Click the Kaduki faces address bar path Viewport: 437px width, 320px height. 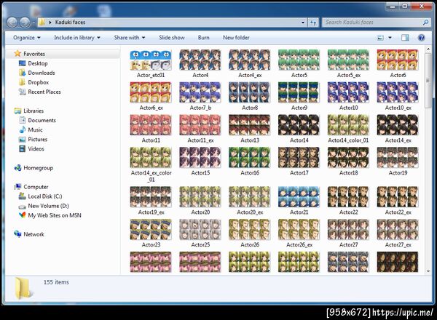coord(70,23)
